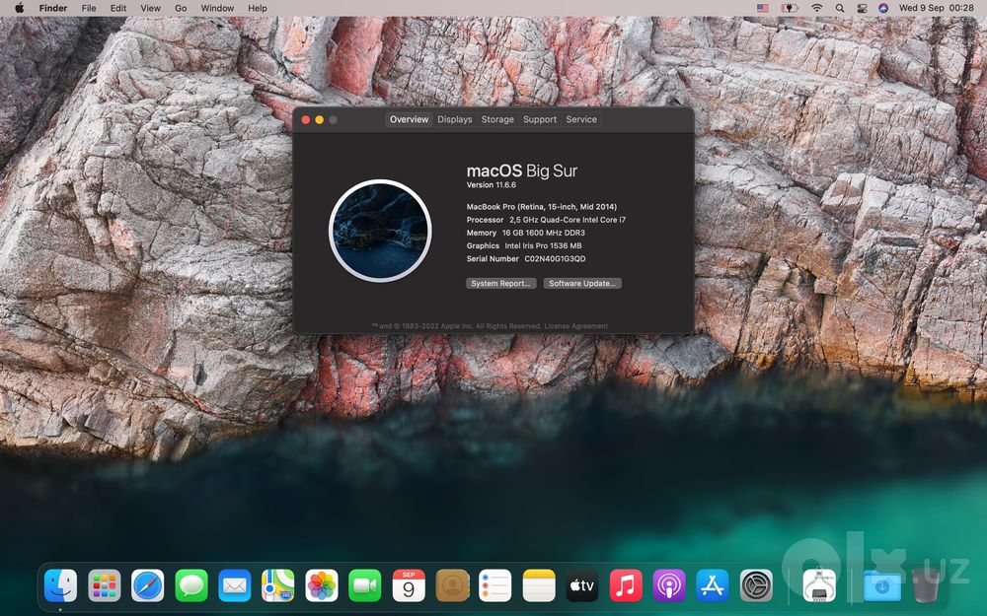
Task: Open Calendar app showing SEP 9
Action: (409, 585)
